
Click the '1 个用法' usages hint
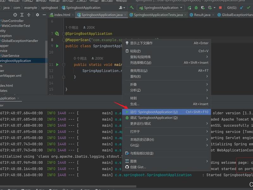tap(72, 28)
